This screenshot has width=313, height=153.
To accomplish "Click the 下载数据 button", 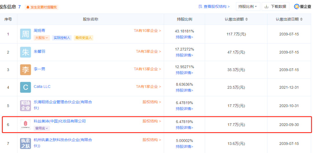I will point(276,7).
